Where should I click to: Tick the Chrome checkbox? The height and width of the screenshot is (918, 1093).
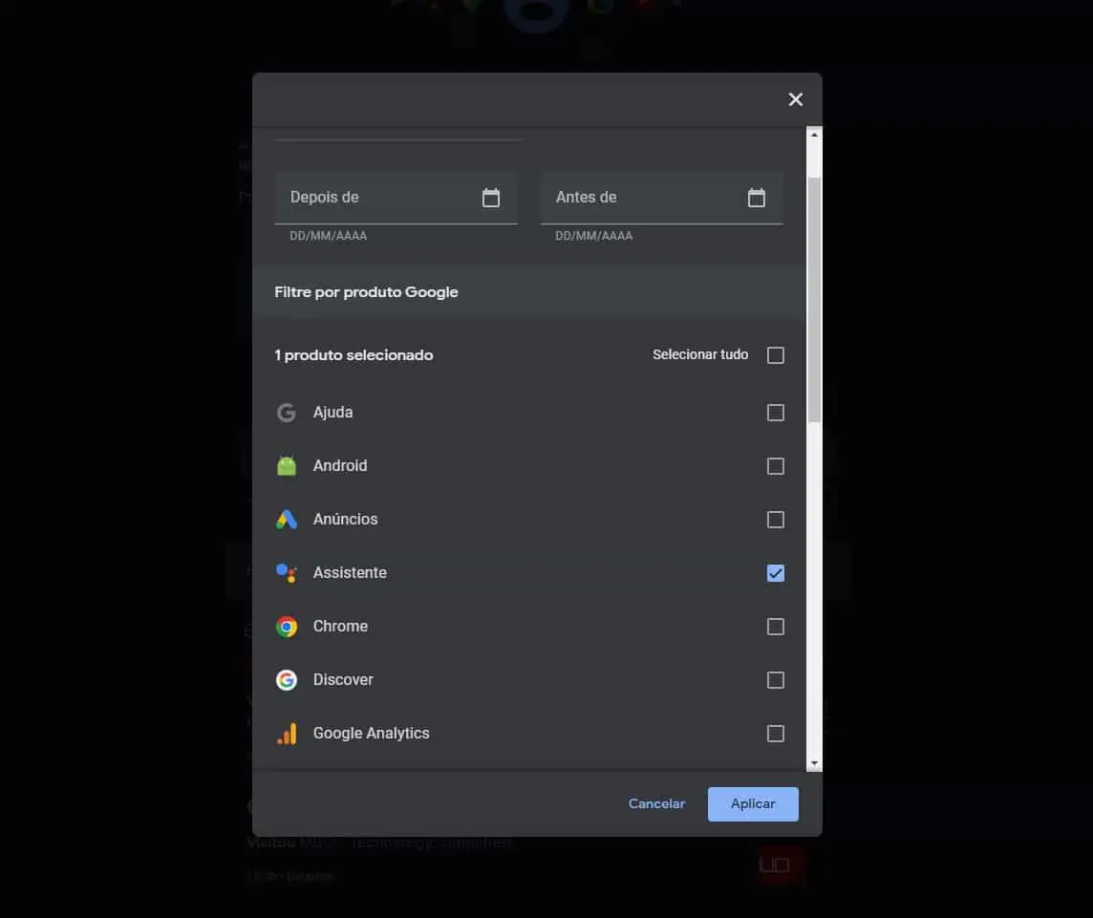pos(775,627)
